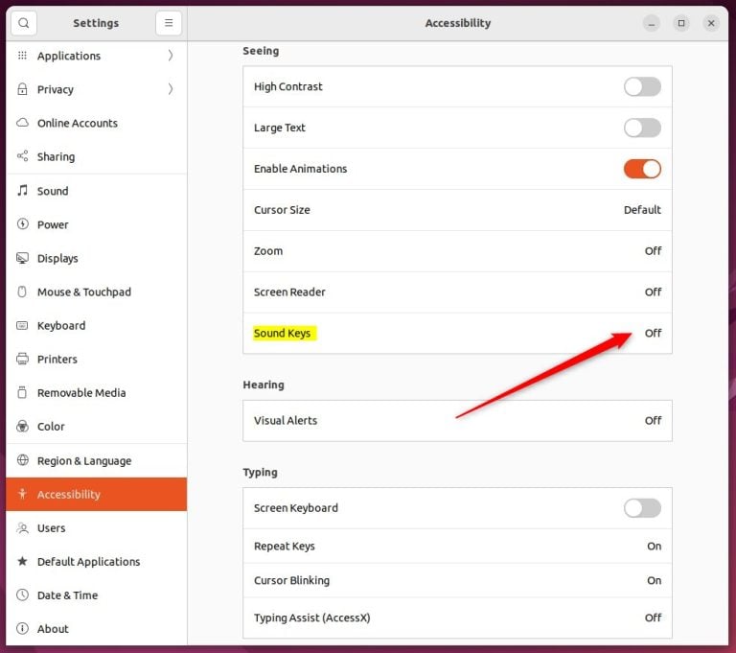The image size is (736, 653).
Task: Open Keyboard settings in the sidebar
Action: click(x=61, y=325)
